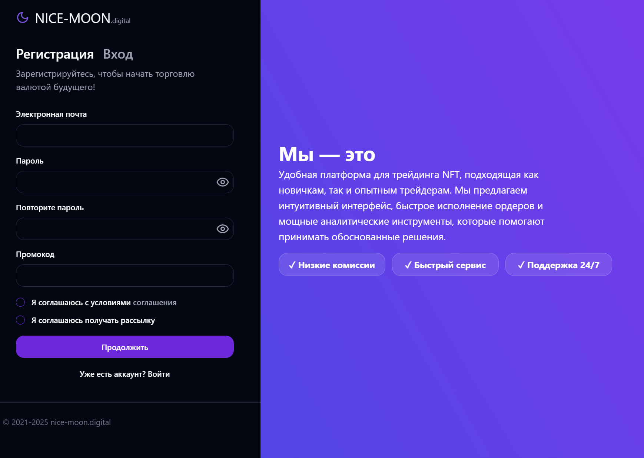This screenshot has width=644, height=458.
Task: Click the NICE-MOON brand name text
Action: click(x=73, y=19)
